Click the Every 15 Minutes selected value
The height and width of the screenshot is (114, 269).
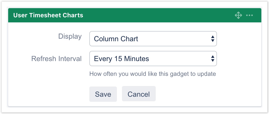point(121,59)
